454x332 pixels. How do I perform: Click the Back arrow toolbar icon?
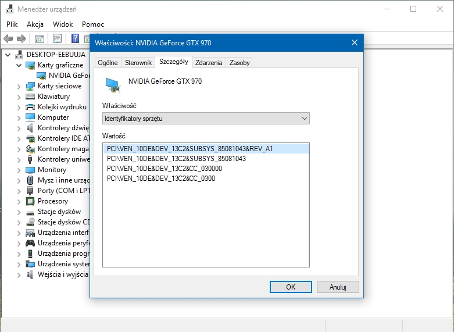[x=8, y=38]
